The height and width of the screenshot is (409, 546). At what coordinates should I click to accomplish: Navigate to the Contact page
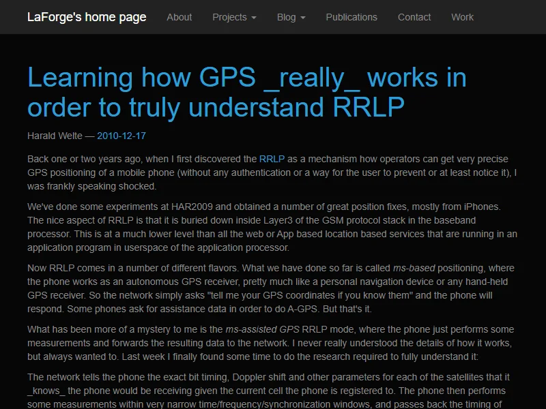414,17
